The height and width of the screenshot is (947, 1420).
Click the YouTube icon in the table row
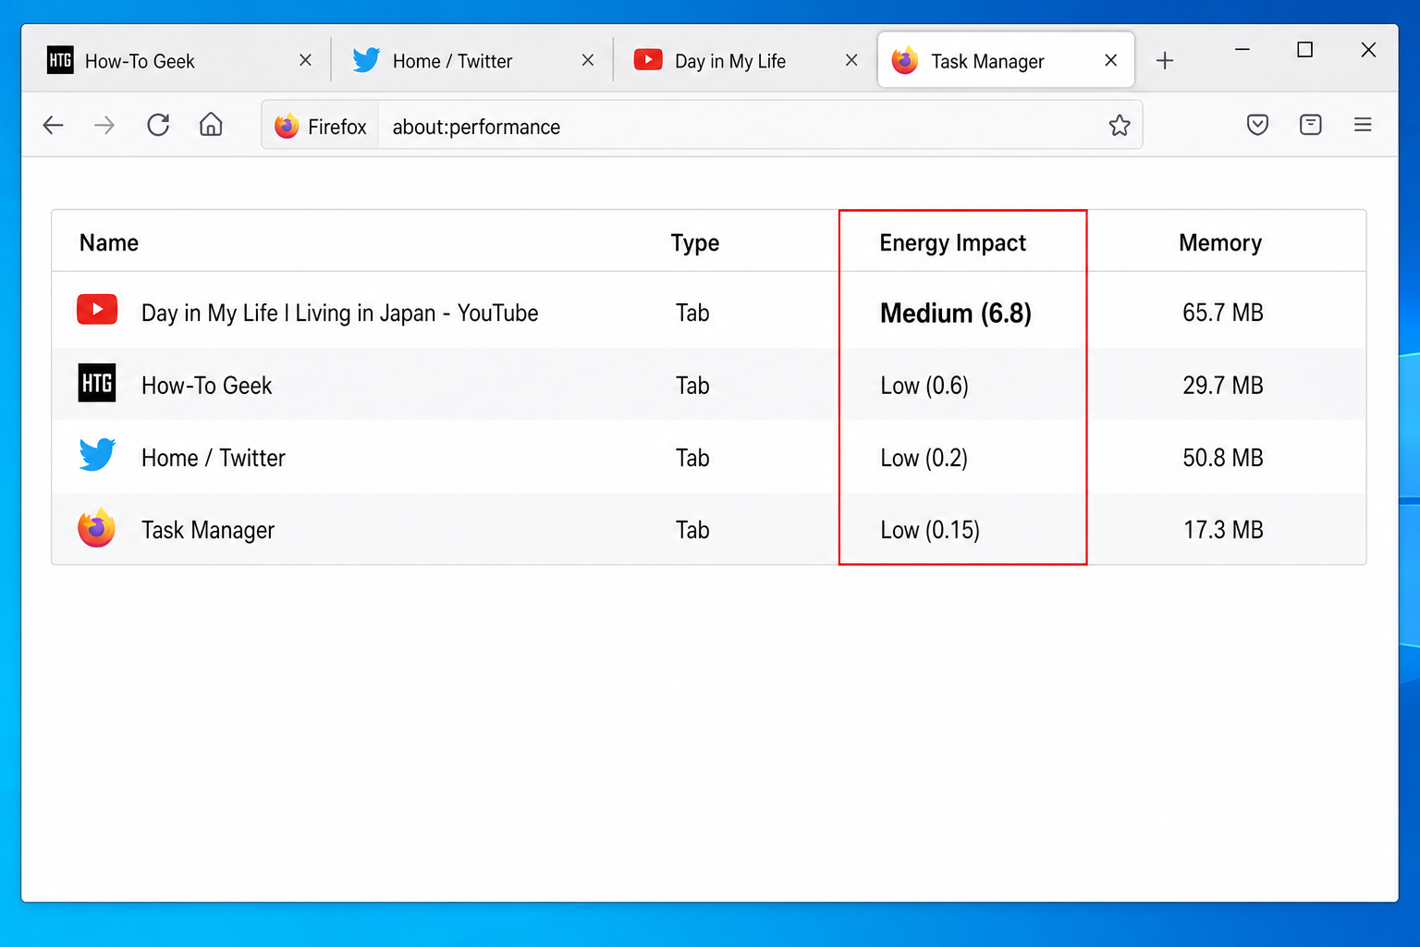(97, 310)
